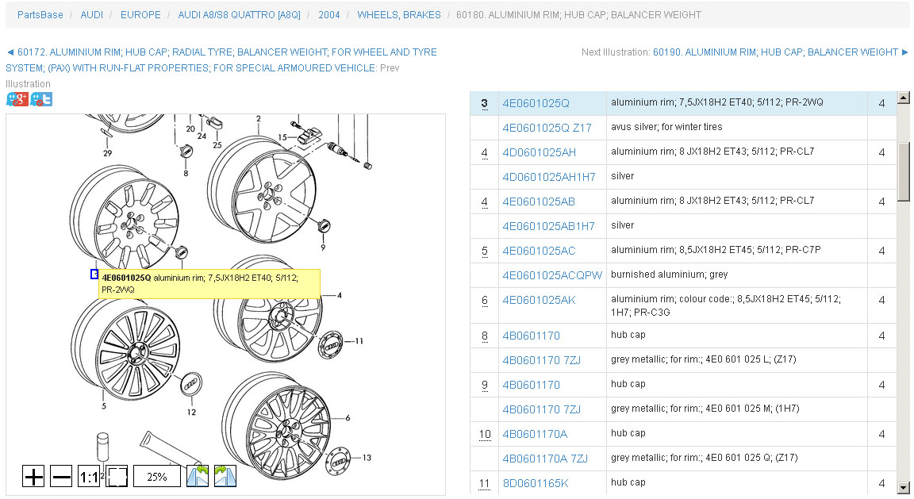Click the blue marker square beside tooltip
The width and height of the screenshot is (914, 499).
pos(94,274)
